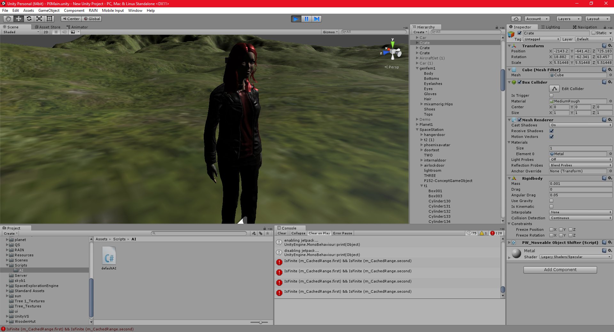Toggle console Collapse button
Image resolution: width=614 pixels, height=332 pixels.
click(298, 233)
